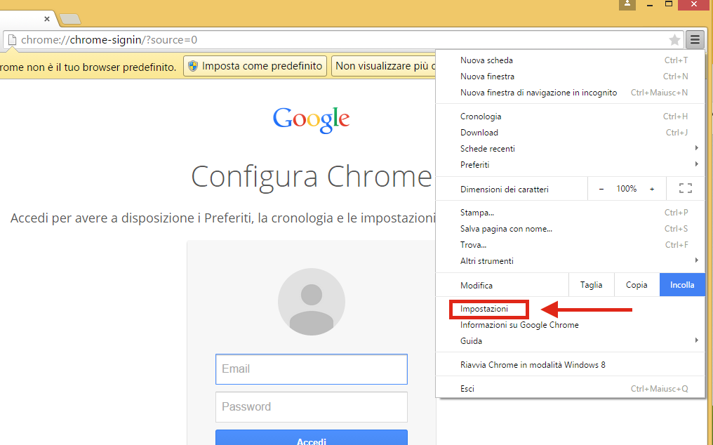713x445 pixels.
Task: Focus the Email input field
Action: 312,369
